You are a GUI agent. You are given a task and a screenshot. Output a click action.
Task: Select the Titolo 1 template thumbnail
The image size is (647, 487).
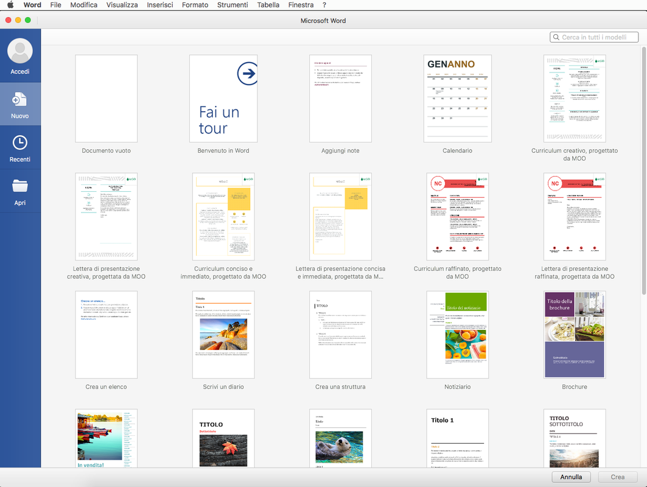click(458, 438)
